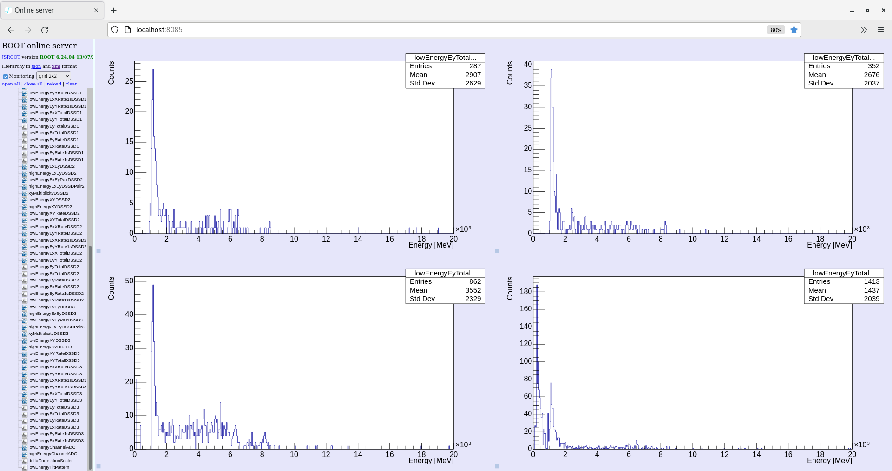
Task: Toggle the Monitoring checkbox
Action: click(6, 76)
